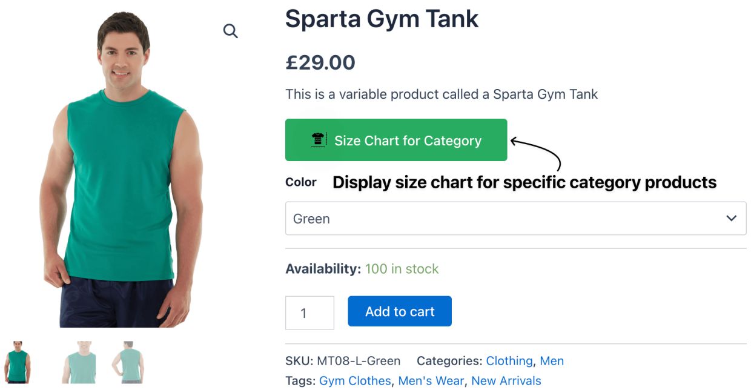Click the £29.00 price text
Viewport: 751px width, 390px height.
coord(320,62)
